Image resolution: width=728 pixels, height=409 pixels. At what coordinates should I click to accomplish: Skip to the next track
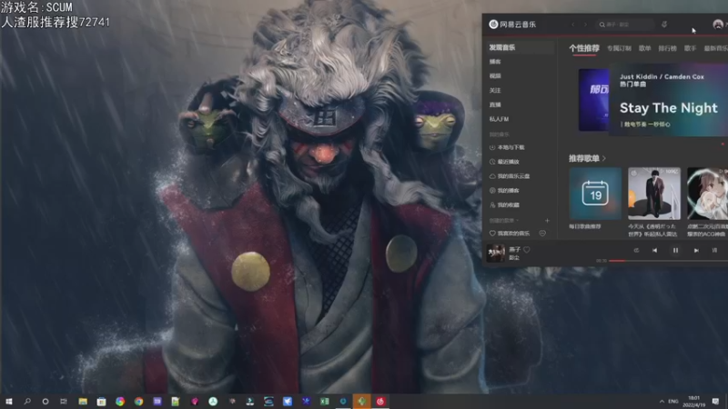point(696,251)
